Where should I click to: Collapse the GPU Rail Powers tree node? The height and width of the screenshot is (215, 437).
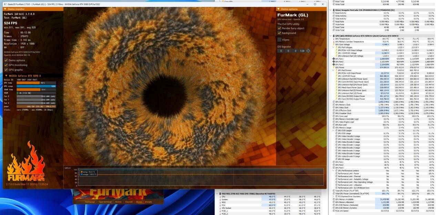(333, 70)
